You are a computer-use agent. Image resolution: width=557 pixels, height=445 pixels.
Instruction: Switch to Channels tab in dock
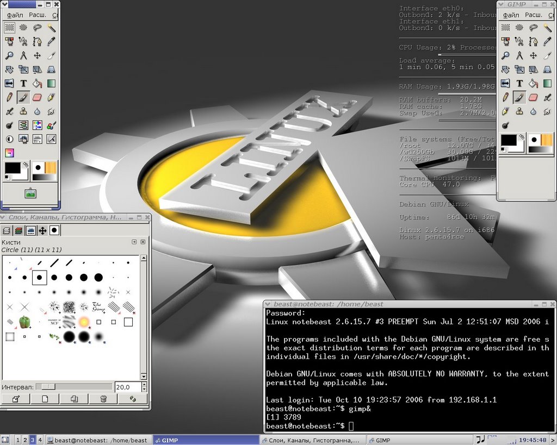18,231
